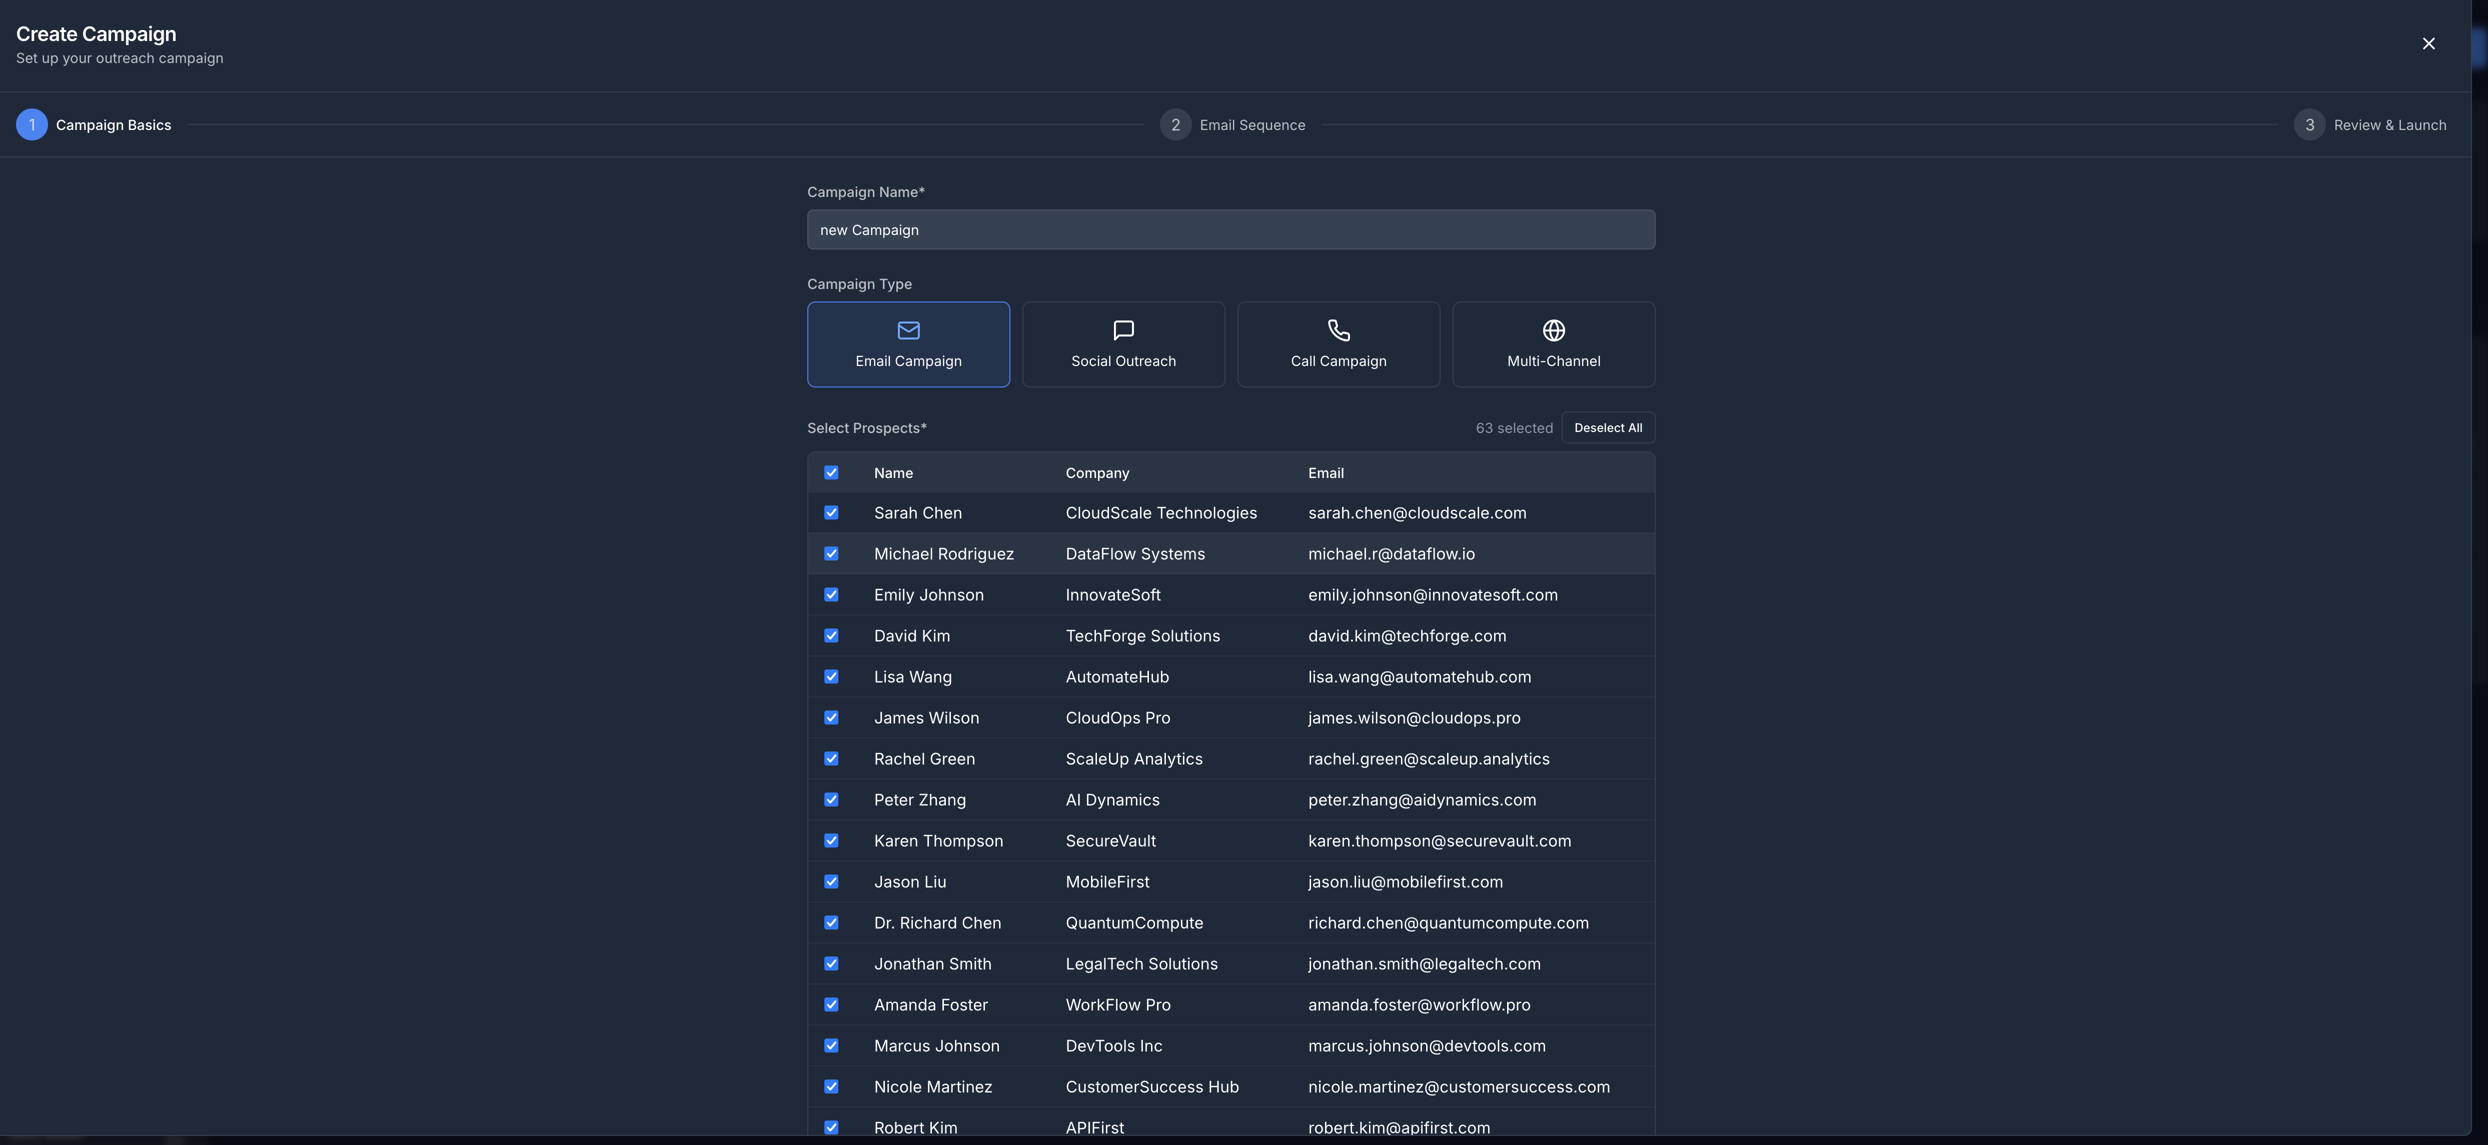Click step 1 circle Campaign Basics
The height and width of the screenshot is (1145, 2488).
coord(32,124)
